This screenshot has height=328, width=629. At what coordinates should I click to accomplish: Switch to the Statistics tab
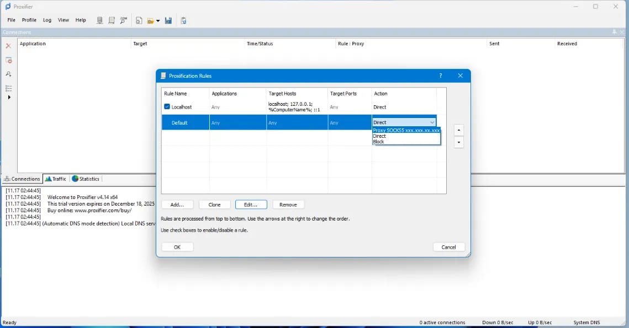pos(86,179)
